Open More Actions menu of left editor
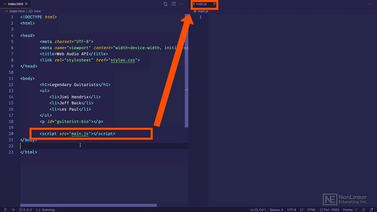Viewport: 377px width, 212px height. tap(181, 4)
